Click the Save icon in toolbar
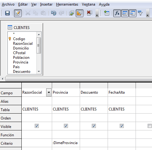Viewport: 152px width, 150px height. coord(7,13)
